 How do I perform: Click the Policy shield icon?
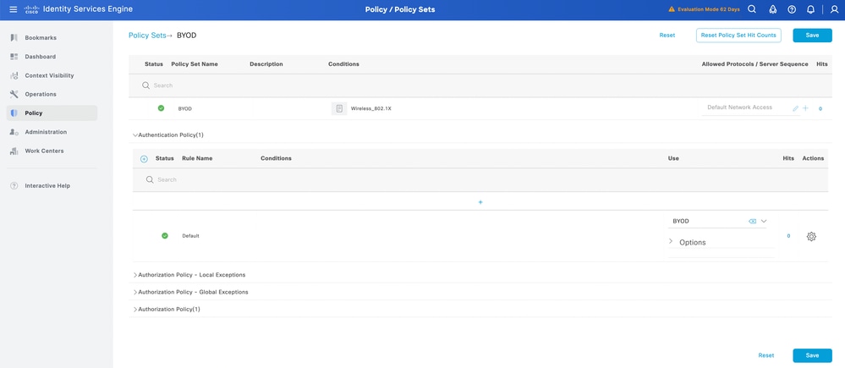pos(14,113)
